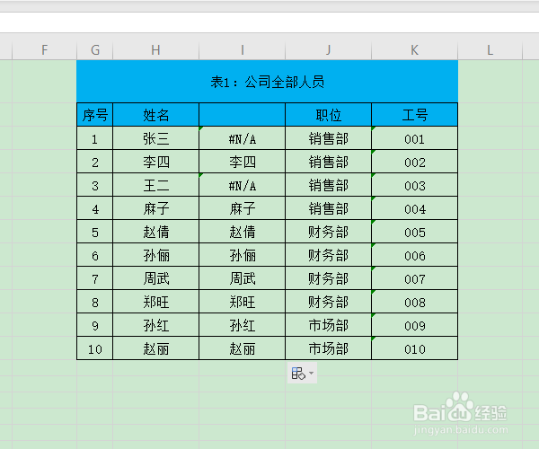Screen dimensions: 539x449
Task: Select 赵丽 in column I
Action: [243, 348]
